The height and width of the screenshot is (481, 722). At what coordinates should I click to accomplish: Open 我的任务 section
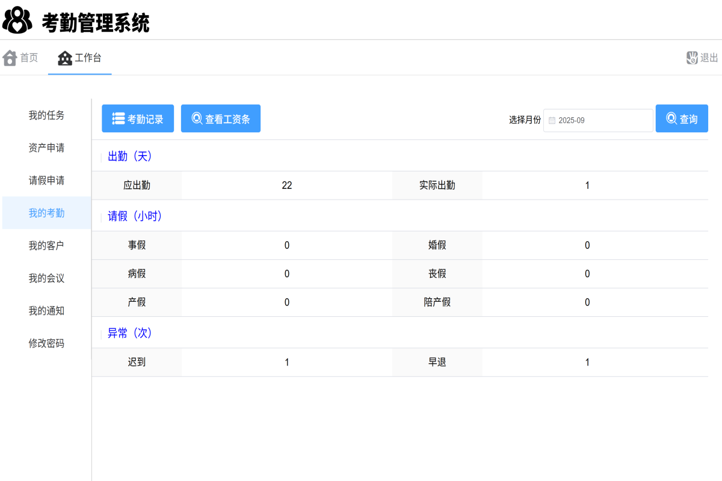46,115
